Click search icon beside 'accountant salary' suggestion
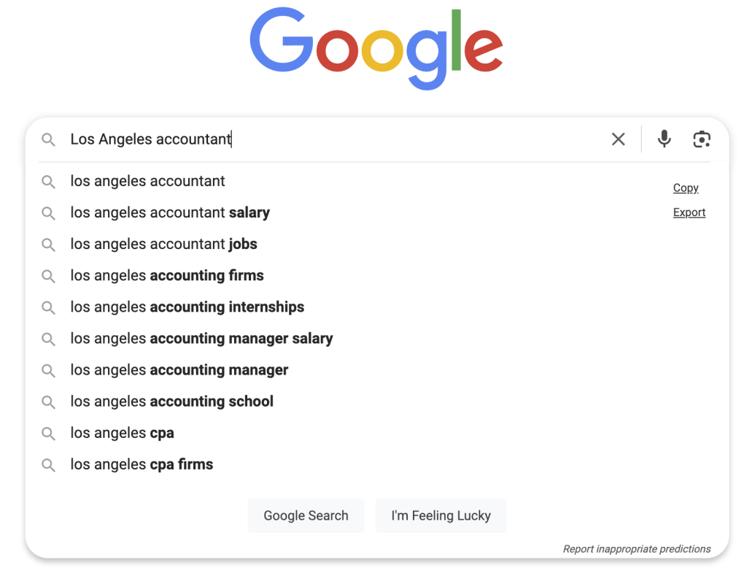The height and width of the screenshot is (576, 747). point(48,213)
